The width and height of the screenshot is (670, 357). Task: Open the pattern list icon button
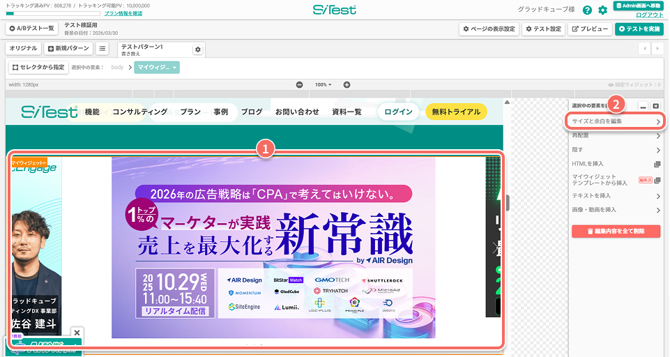tap(102, 48)
